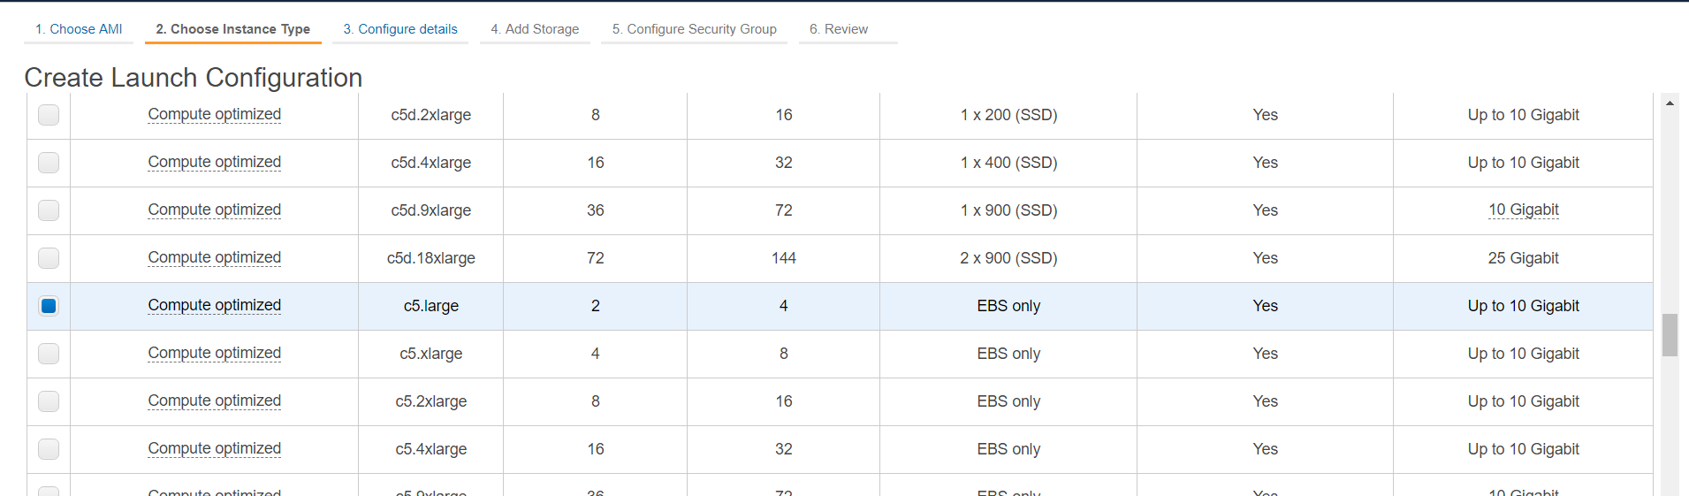Uncheck the selected c5.large checkbox

[49, 306]
